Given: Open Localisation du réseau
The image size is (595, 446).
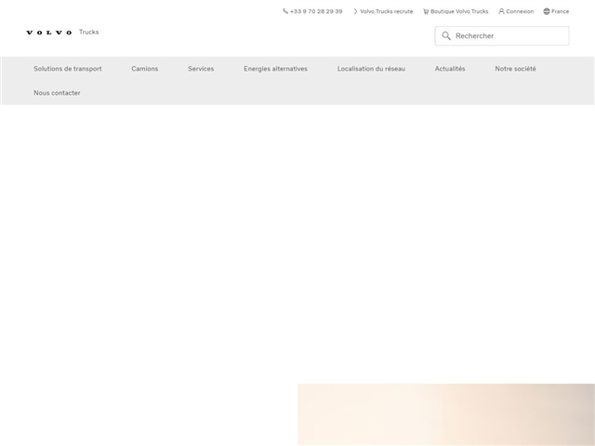Looking at the screenshot, I should coord(371,69).
